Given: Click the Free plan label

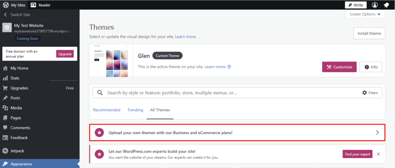Looking at the screenshot, I should (70, 88).
